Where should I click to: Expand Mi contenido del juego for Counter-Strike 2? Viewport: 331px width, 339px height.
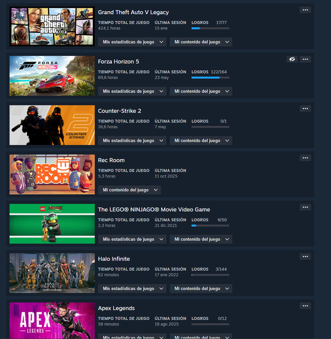[x=201, y=141]
